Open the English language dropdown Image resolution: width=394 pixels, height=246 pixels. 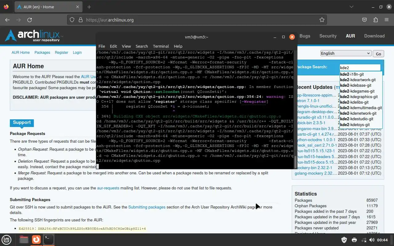pos(346,53)
